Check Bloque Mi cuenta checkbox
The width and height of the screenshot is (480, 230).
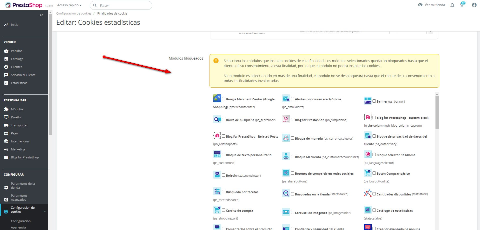click(293, 157)
